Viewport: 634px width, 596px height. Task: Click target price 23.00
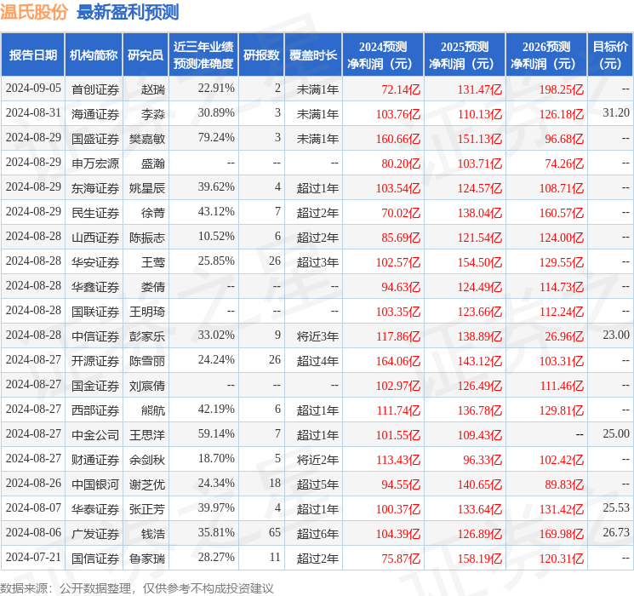(616, 335)
